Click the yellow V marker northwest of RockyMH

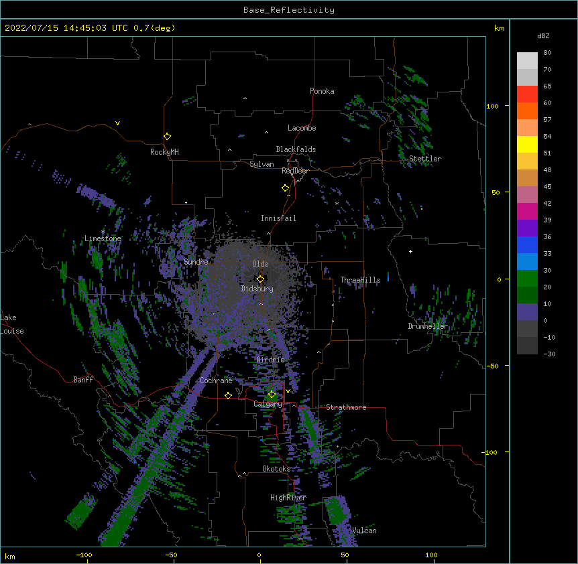[x=117, y=123]
